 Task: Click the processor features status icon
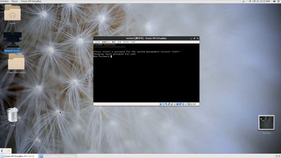click(x=183, y=104)
